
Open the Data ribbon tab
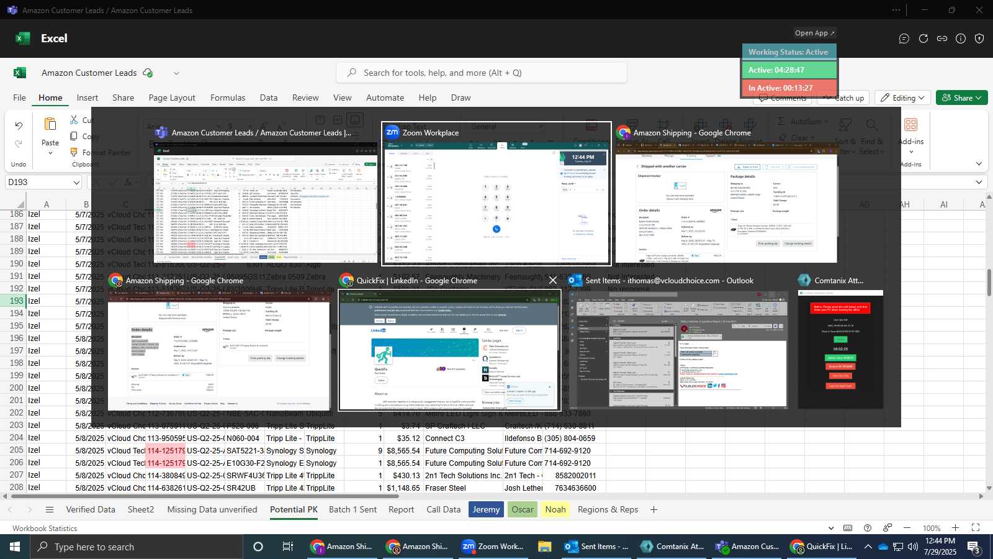point(269,98)
